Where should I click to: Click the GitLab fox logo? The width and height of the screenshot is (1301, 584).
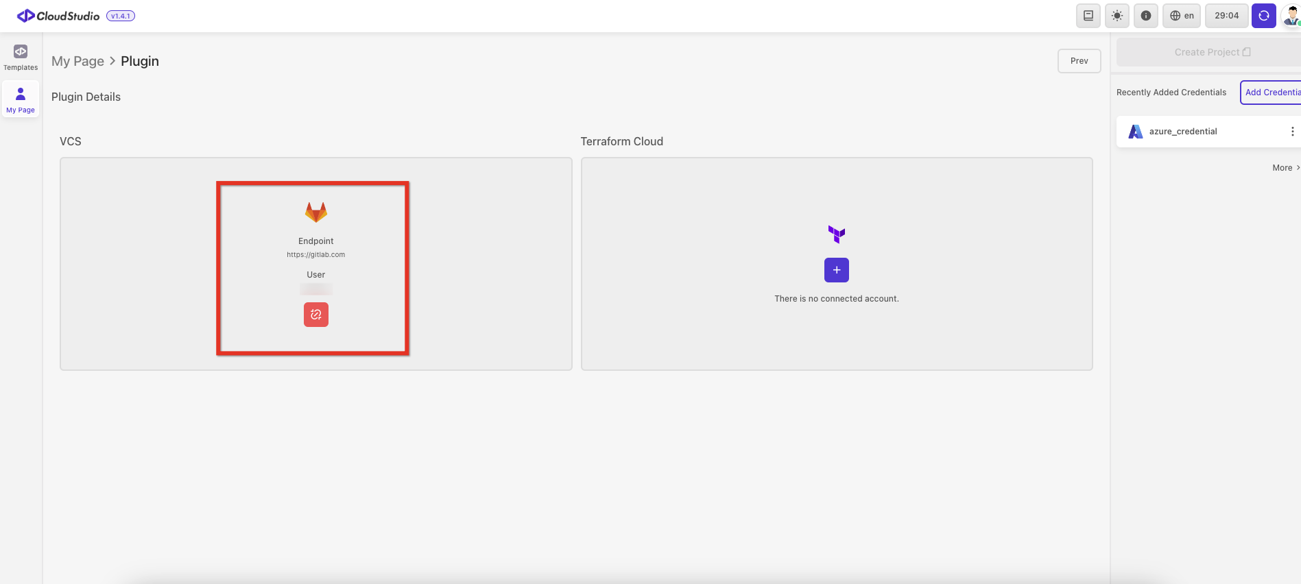[x=316, y=212]
